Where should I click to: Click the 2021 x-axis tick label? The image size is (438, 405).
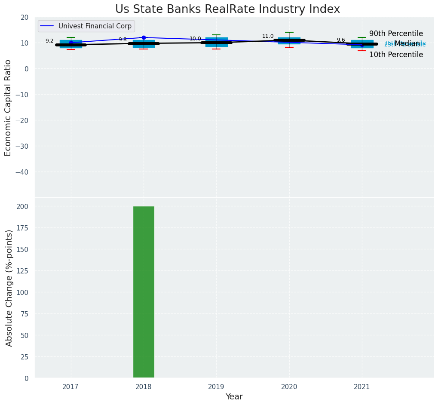362,387
